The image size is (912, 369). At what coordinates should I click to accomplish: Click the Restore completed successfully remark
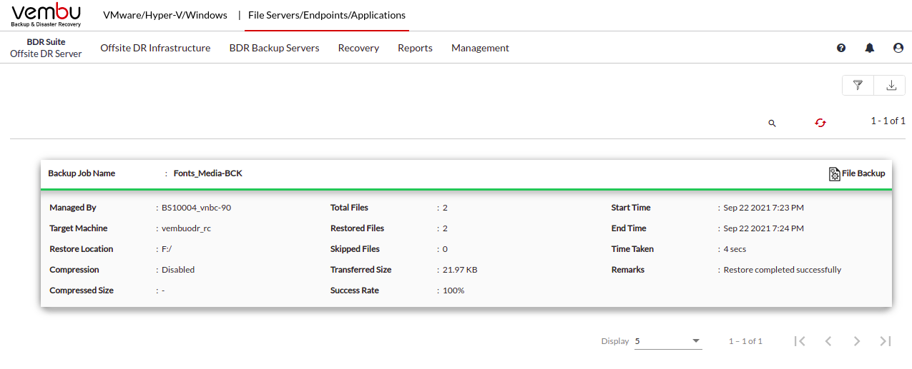783,270
